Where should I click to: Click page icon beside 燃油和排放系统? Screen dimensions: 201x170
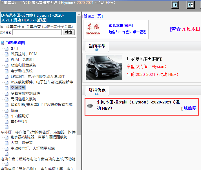pyautogui.click(x=7, y=65)
